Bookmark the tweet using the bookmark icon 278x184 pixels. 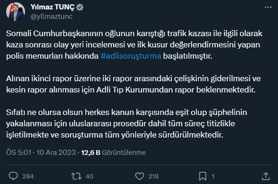pos(203,176)
